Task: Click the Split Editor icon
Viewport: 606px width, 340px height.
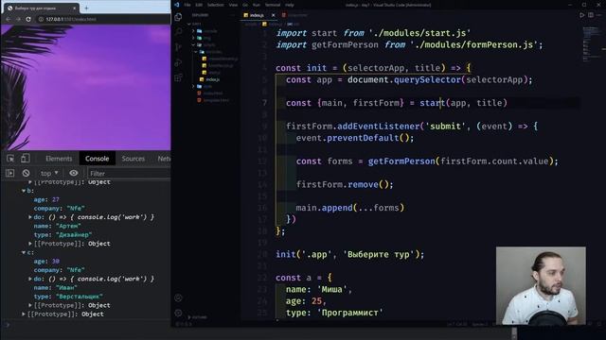Action: click(591, 15)
